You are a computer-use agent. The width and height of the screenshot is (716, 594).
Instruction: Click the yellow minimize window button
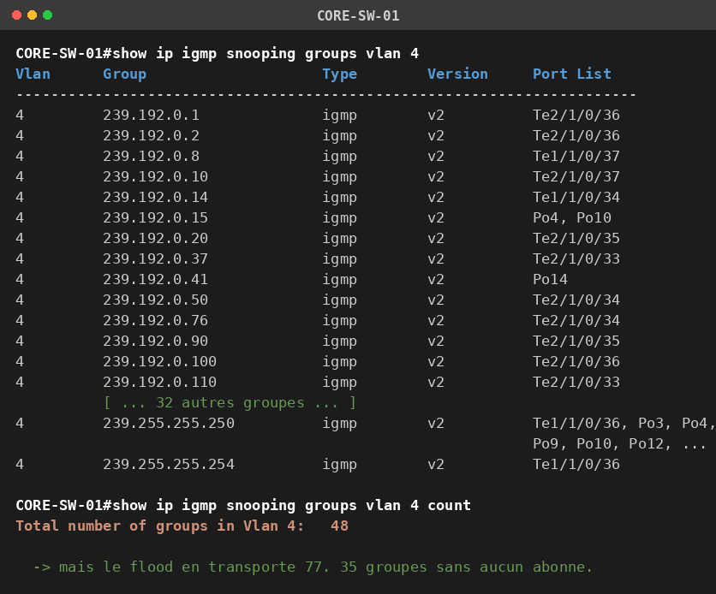pos(32,15)
